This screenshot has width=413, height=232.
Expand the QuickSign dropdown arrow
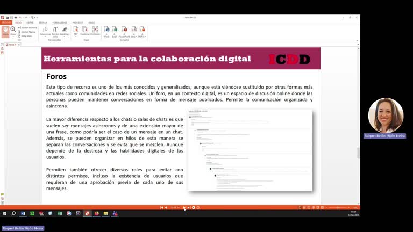click(x=65, y=37)
